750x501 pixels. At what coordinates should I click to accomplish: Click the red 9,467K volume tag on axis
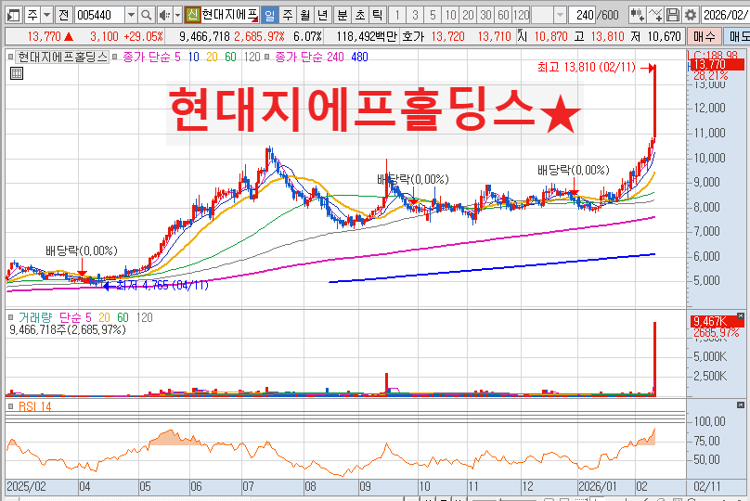[716, 321]
